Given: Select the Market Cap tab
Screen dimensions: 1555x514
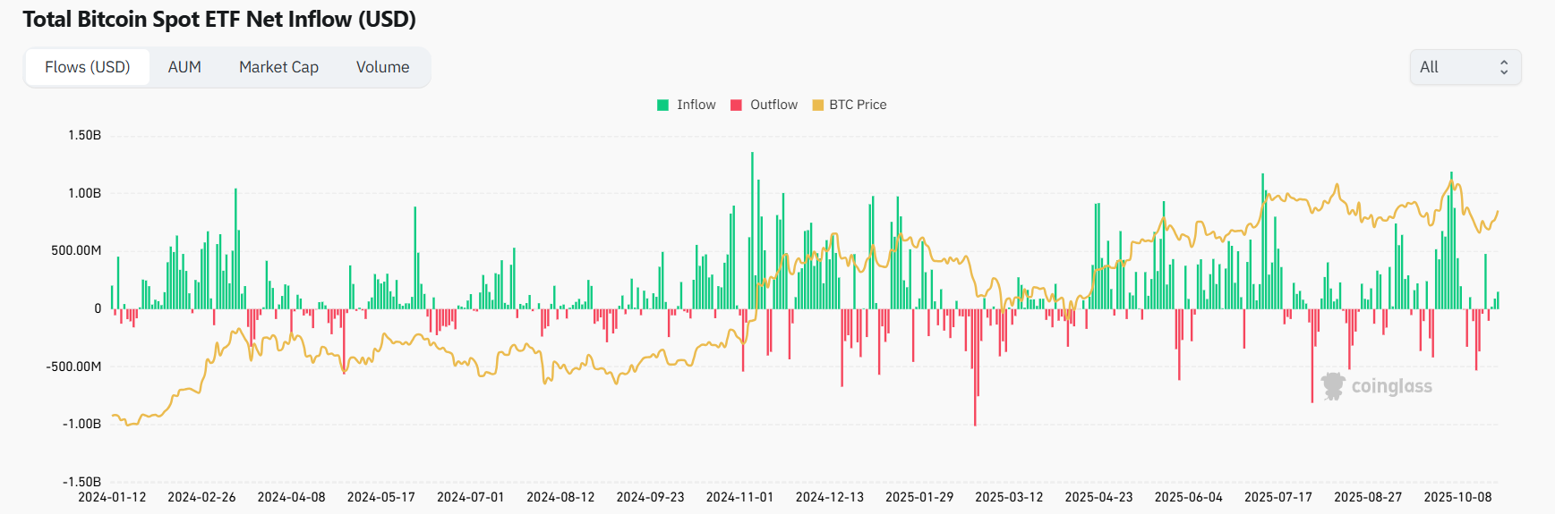Looking at the screenshot, I should tap(278, 67).
